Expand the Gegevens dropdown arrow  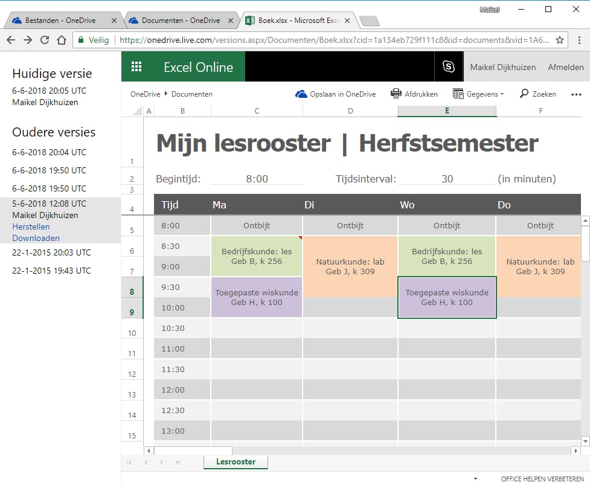(502, 94)
